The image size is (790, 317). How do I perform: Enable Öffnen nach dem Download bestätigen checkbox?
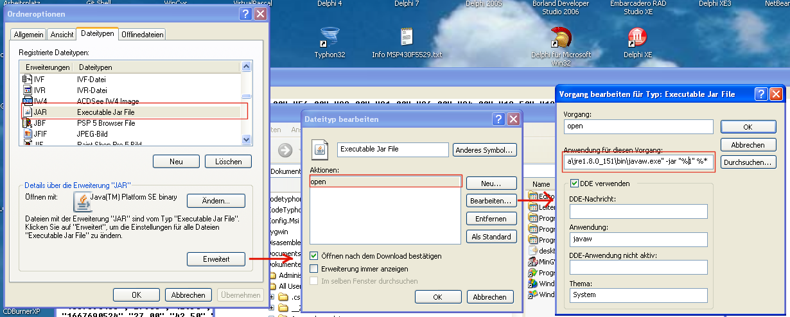[x=314, y=255]
